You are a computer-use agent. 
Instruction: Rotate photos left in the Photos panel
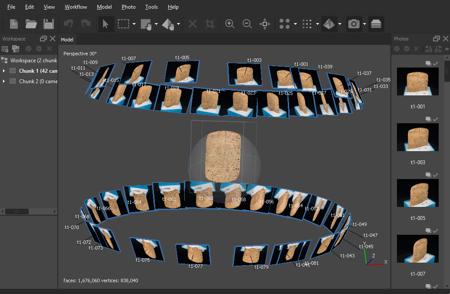click(428, 49)
